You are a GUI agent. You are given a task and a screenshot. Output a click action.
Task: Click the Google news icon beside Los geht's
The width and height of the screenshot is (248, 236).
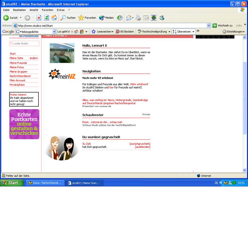click(76, 32)
